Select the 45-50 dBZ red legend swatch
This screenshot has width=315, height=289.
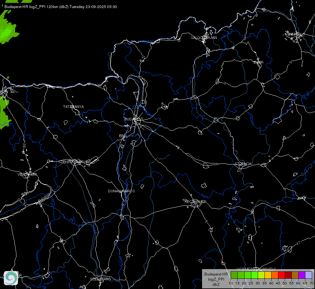tap(282, 275)
